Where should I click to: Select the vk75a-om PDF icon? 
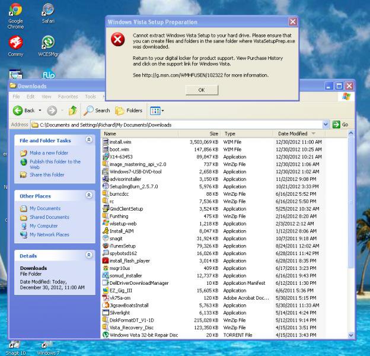pyautogui.click(x=106, y=298)
